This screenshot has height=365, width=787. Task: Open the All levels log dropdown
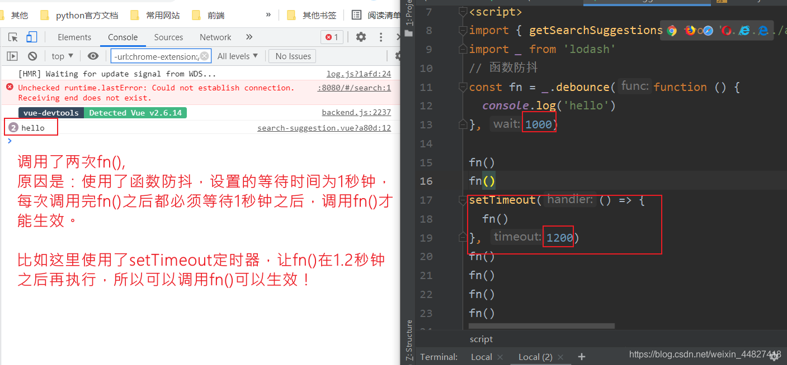tap(238, 56)
